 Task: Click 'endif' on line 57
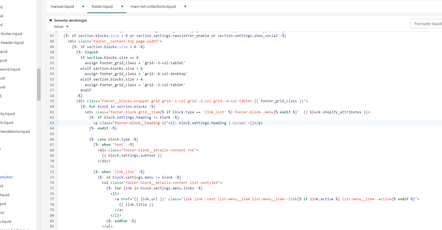click(x=86, y=90)
